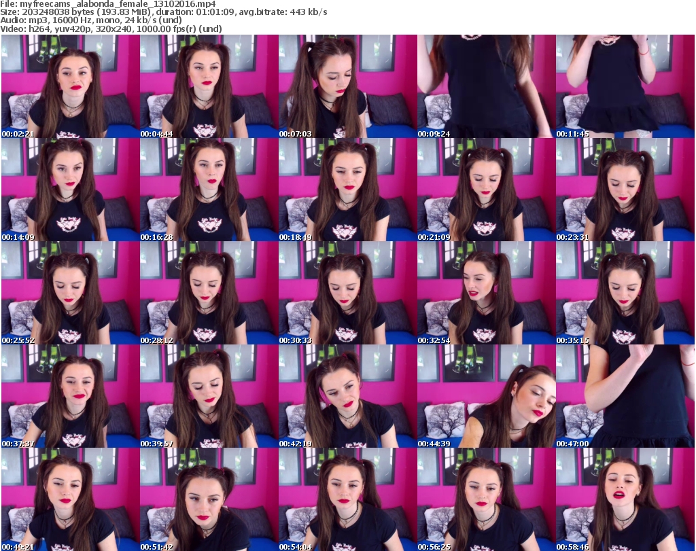Select thumbnail at 00:42:19

pyautogui.click(x=347, y=396)
